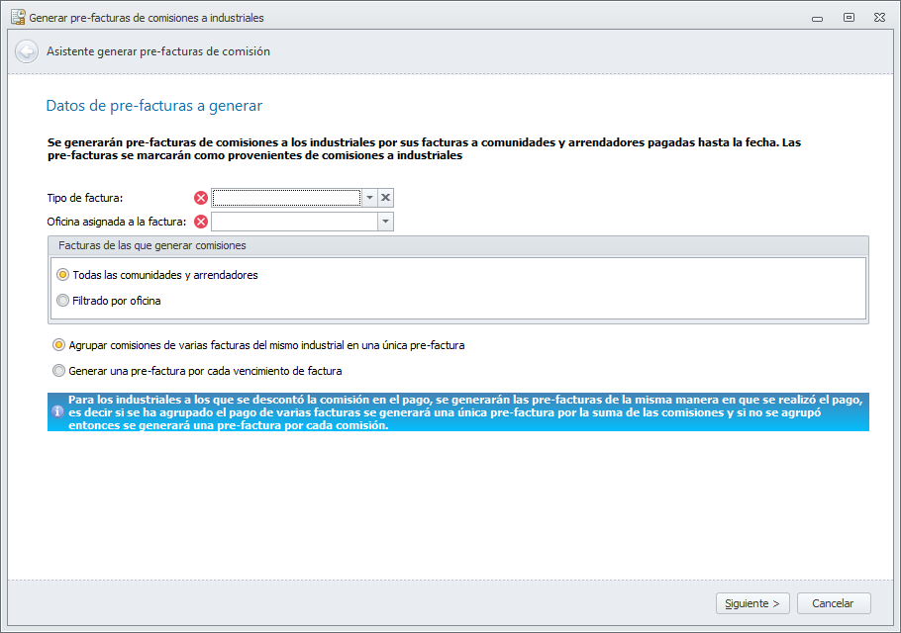
Task: Minimize the window
Action: coord(817,19)
